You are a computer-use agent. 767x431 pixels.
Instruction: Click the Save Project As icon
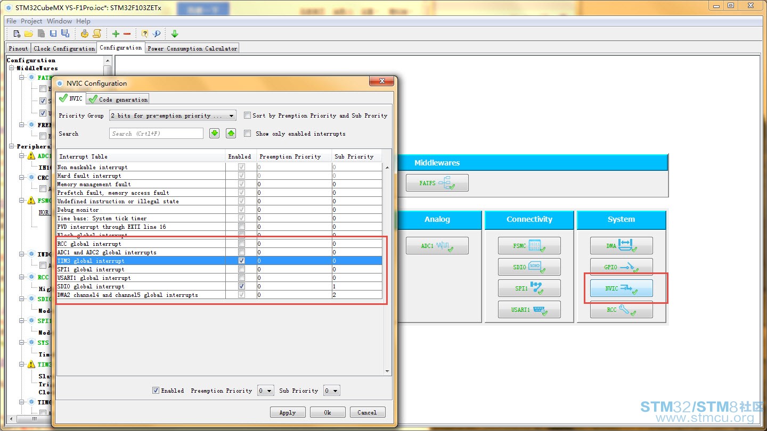(x=65, y=34)
